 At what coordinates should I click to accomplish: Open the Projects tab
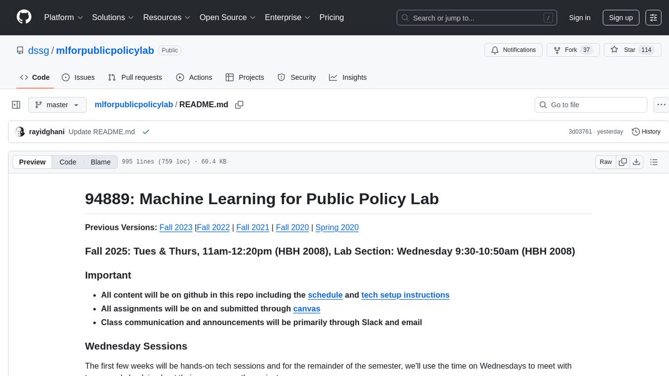click(245, 77)
